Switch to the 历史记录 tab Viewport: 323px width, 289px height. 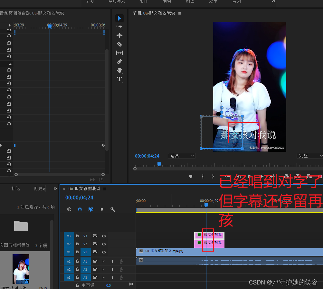coord(40,188)
